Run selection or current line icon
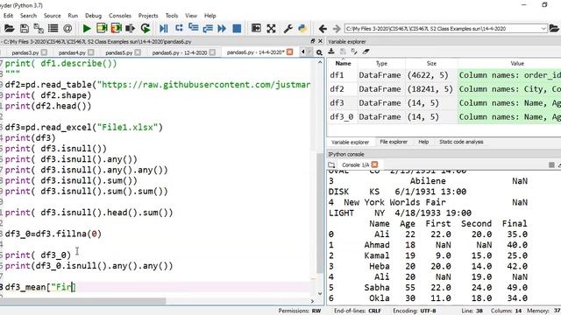Screen dimensions: 561x315 tap(131, 28)
